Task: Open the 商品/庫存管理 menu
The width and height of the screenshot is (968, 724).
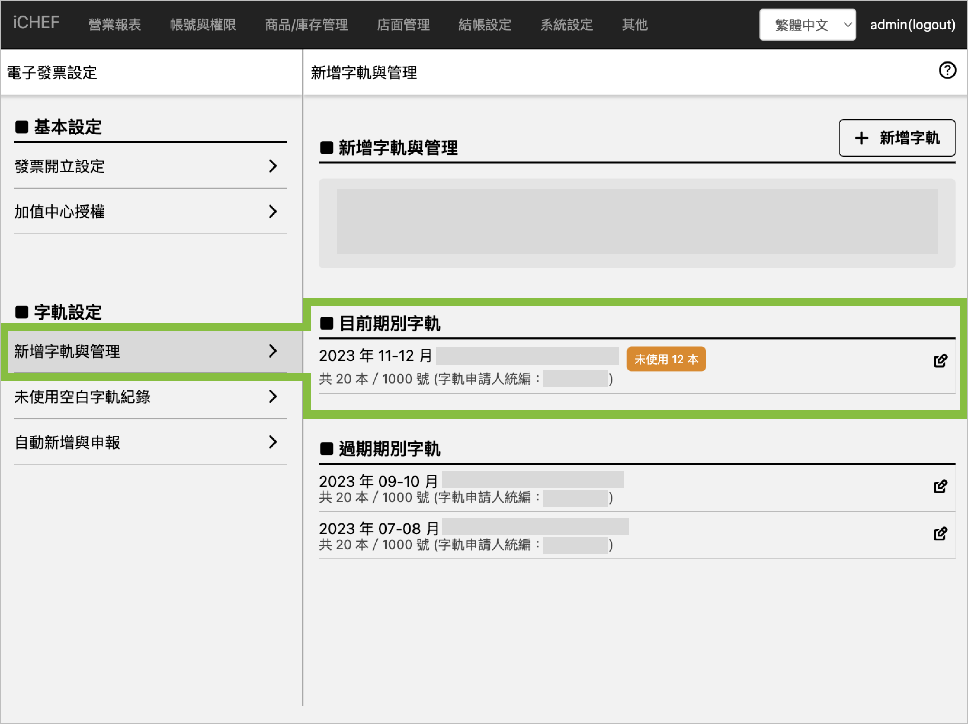Action: tap(306, 25)
